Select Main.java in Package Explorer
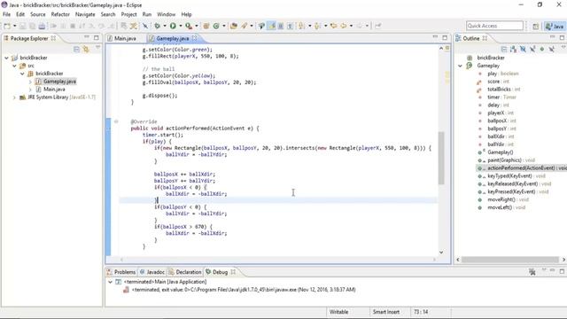This screenshot has width=567, height=319. coord(54,89)
